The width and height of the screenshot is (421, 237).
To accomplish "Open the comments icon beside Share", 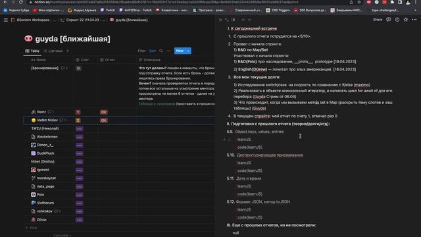I will (x=388, y=20).
